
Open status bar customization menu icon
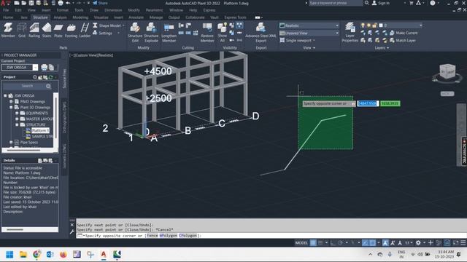pyautogui.click(x=463, y=243)
